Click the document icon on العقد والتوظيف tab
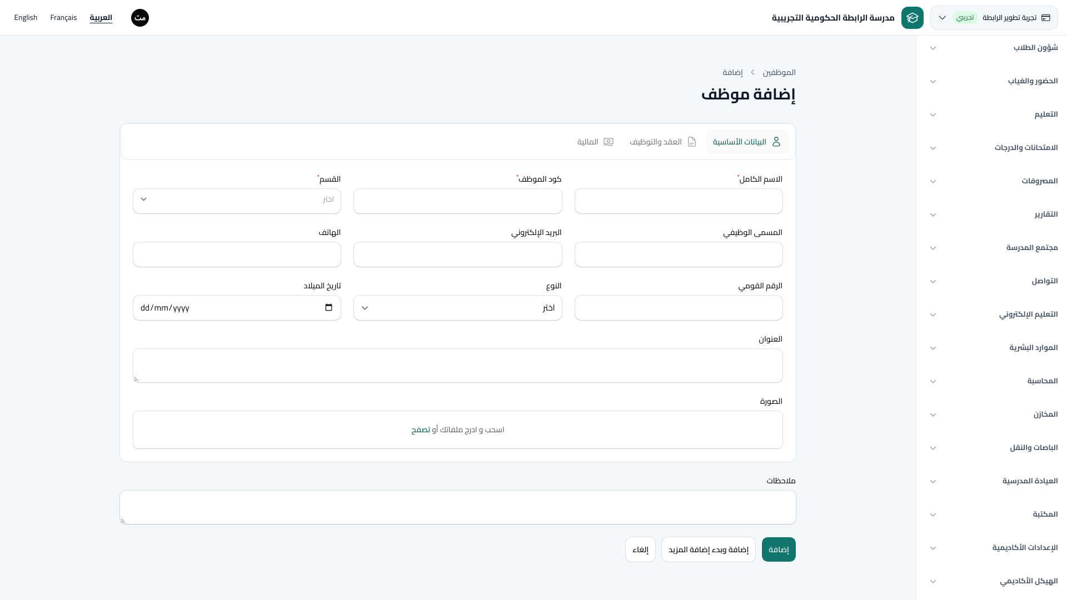Screen dimensions: 1067x600 [x=692, y=142]
